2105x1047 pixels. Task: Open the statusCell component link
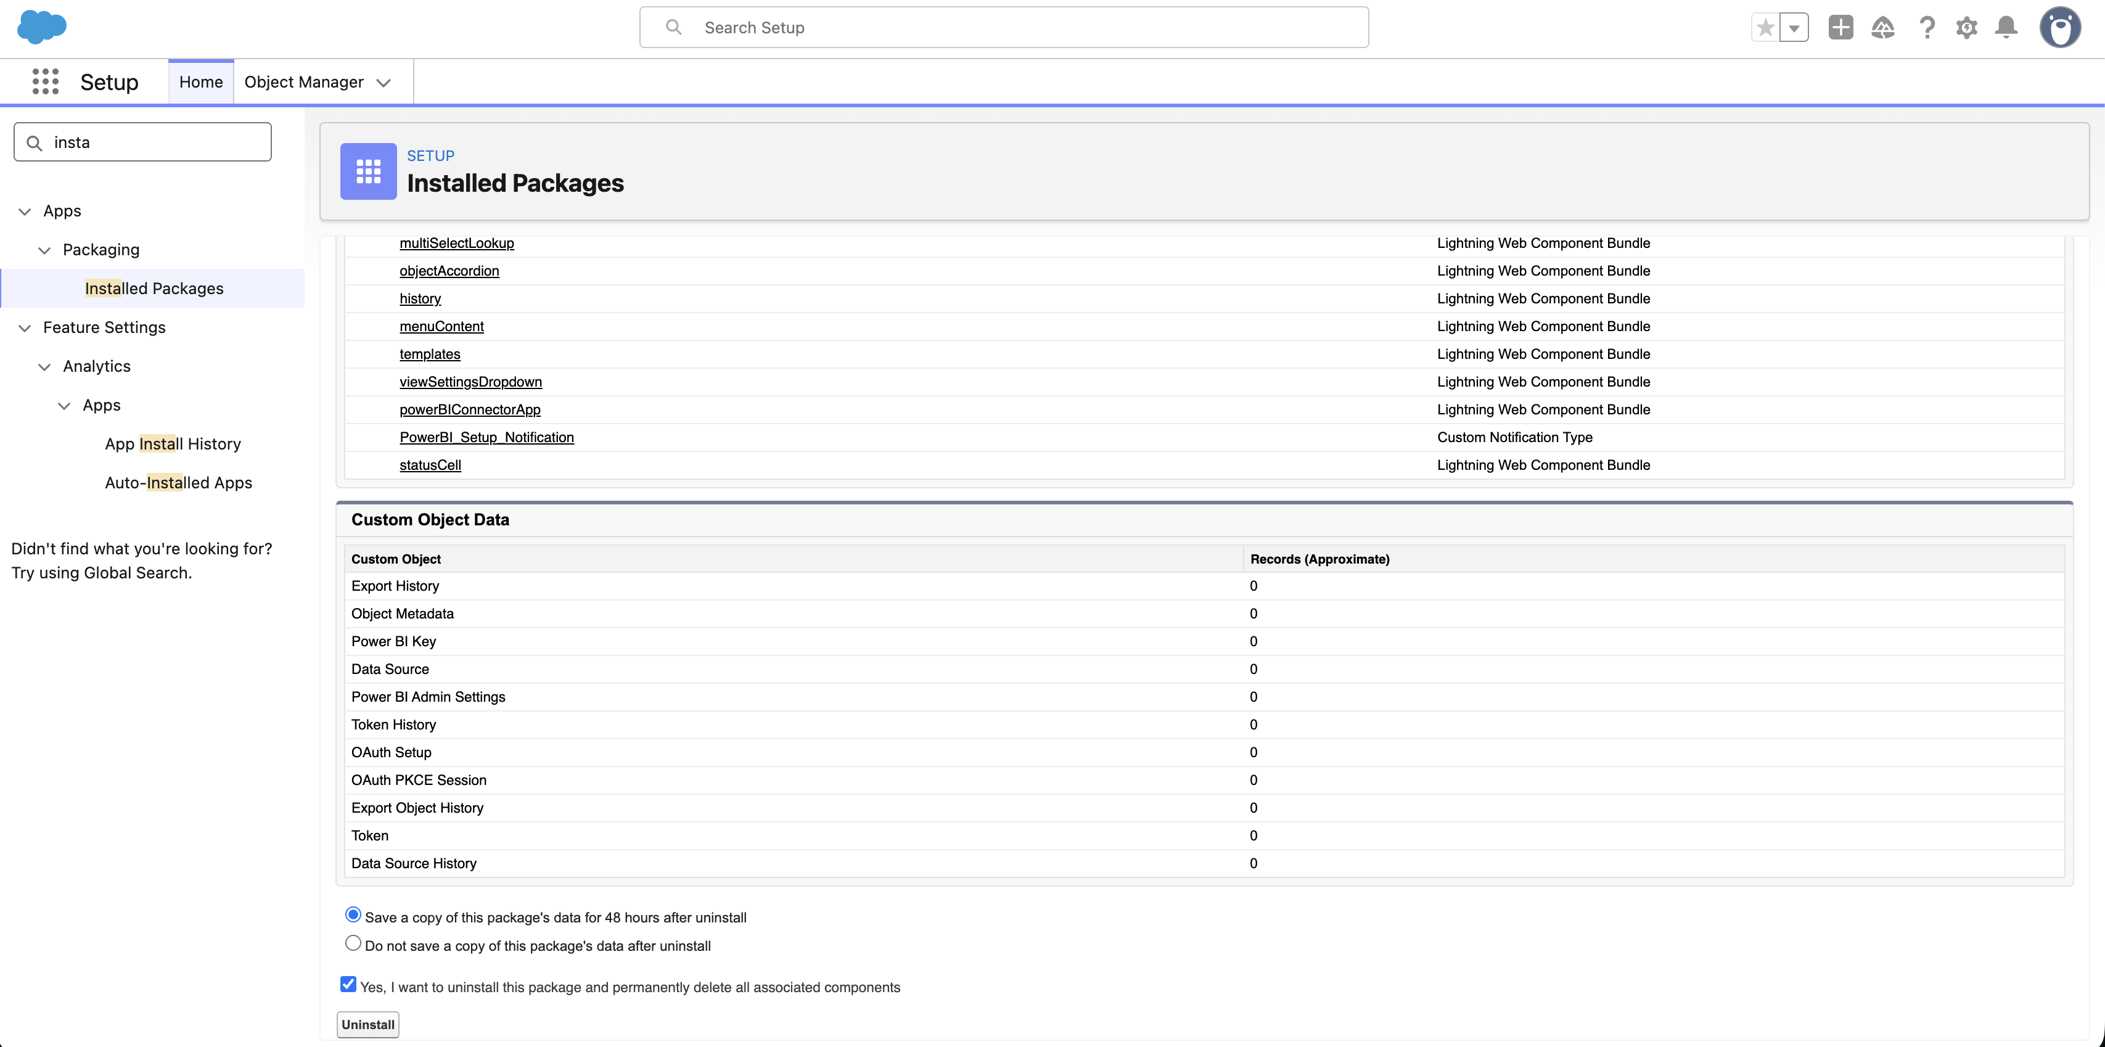click(x=430, y=466)
